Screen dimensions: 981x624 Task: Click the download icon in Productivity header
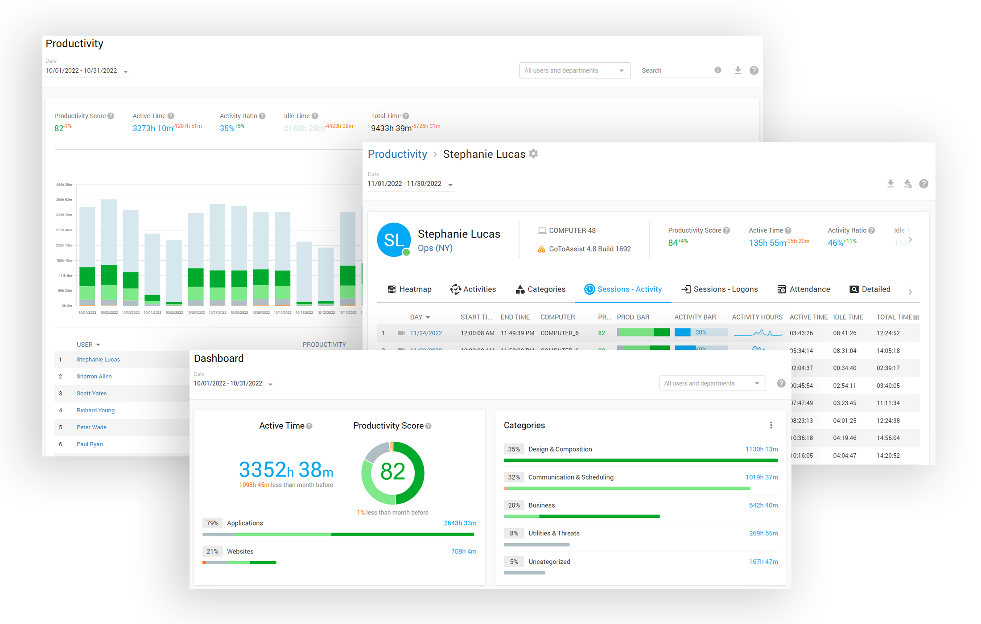pyautogui.click(x=738, y=70)
